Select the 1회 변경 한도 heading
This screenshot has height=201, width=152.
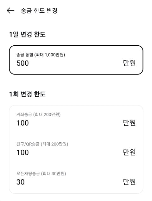pyautogui.click(x=27, y=94)
